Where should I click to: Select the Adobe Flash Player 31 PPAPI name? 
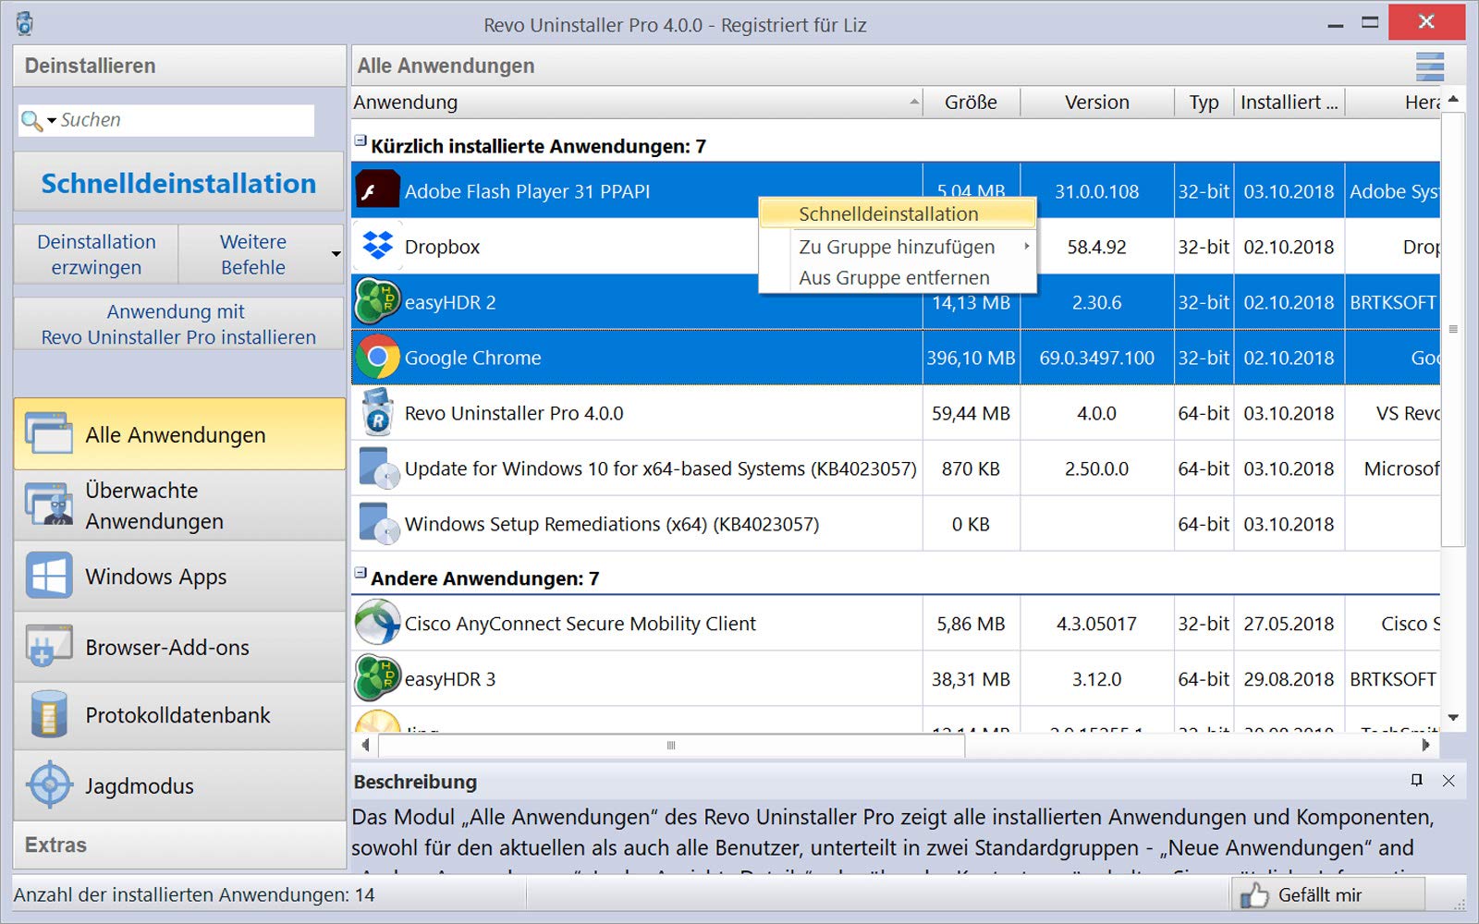pos(527,191)
